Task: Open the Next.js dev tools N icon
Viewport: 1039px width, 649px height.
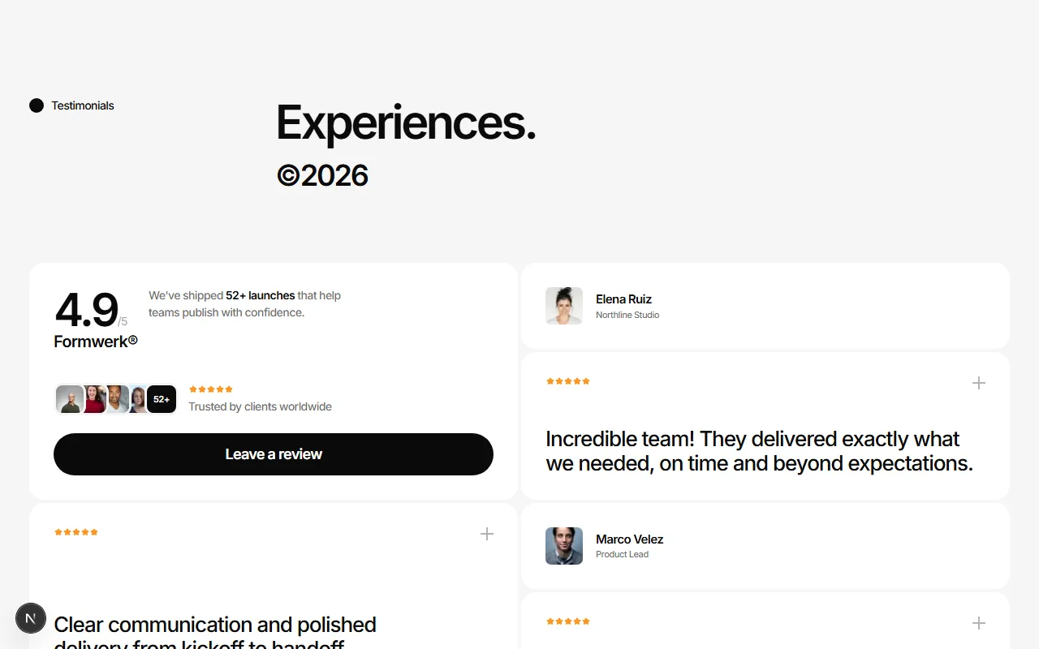Action: tap(31, 618)
